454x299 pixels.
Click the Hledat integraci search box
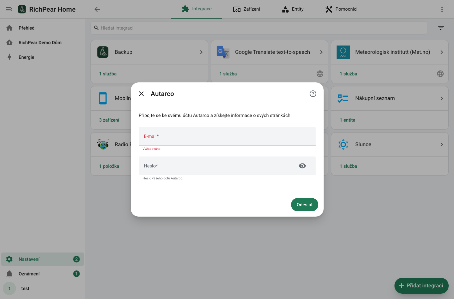(x=259, y=28)
